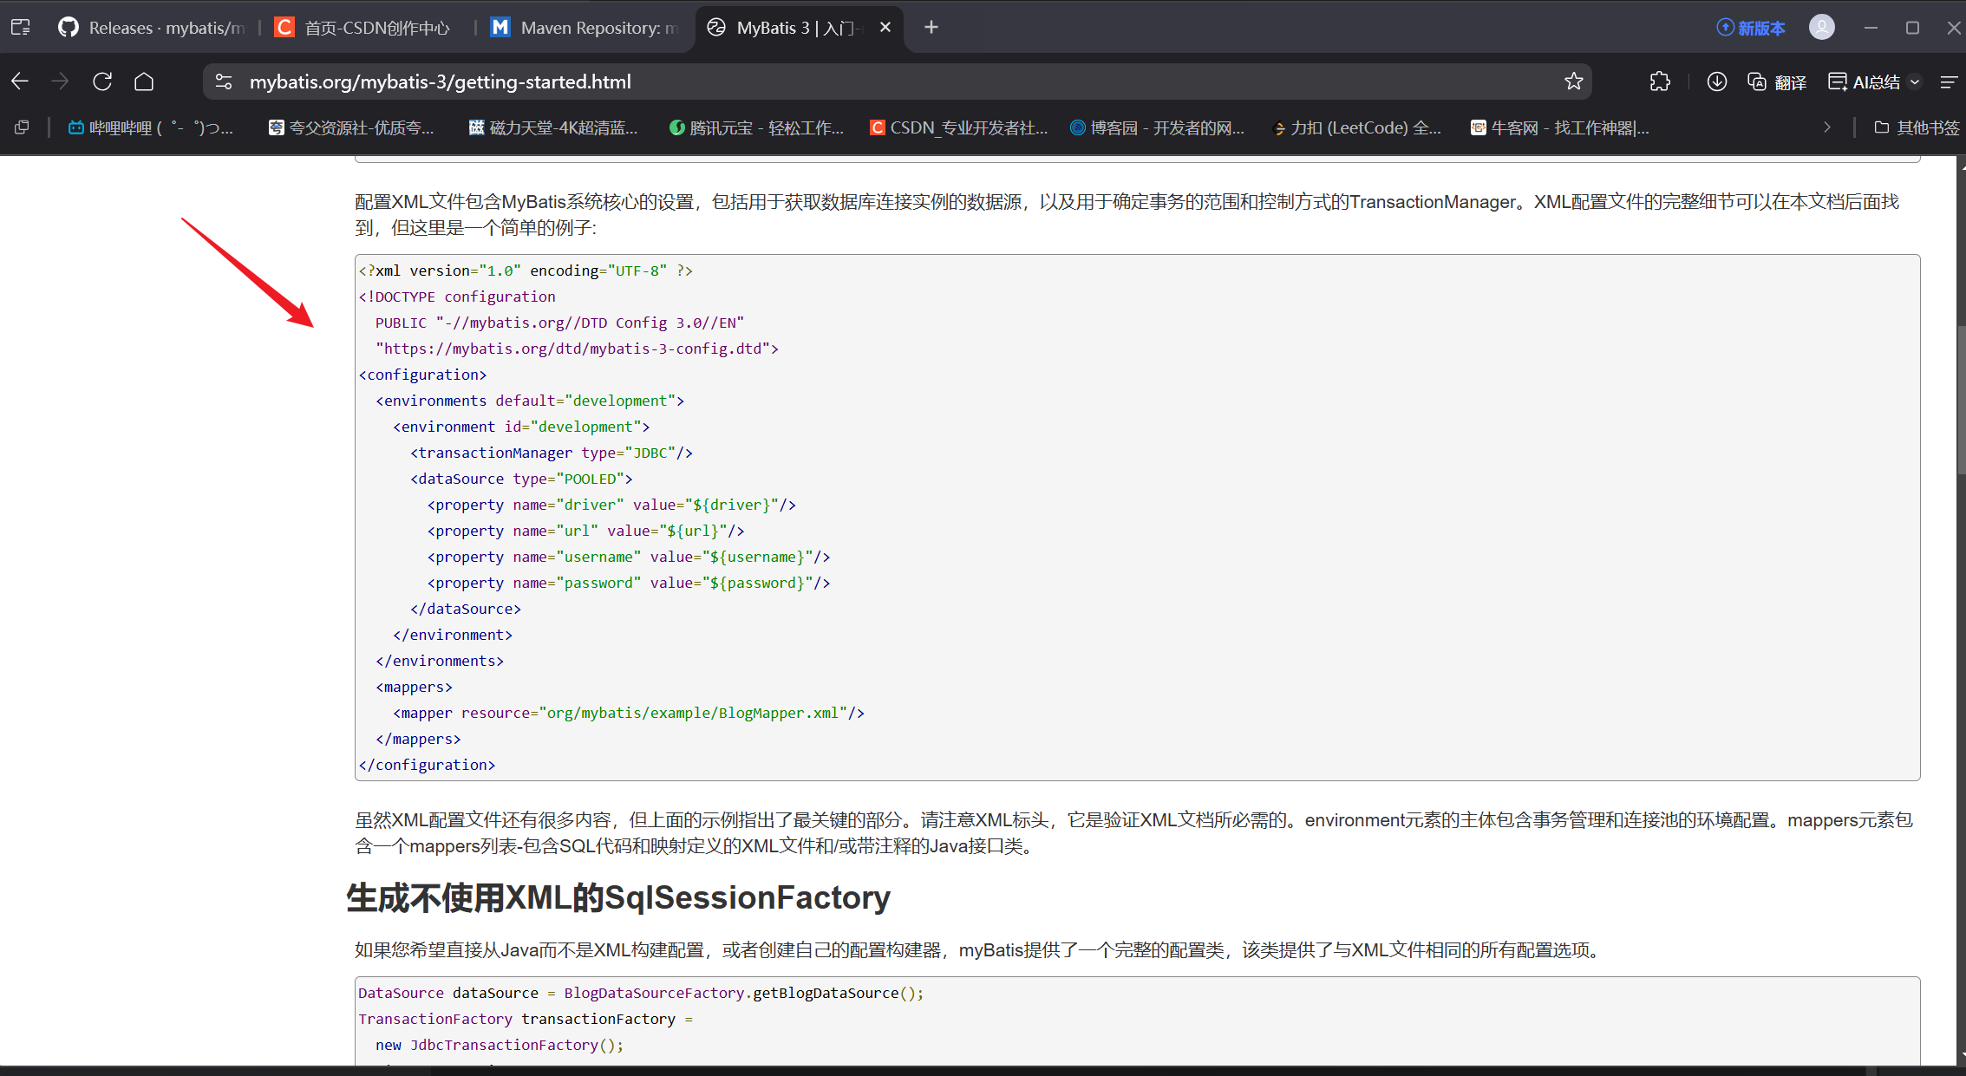Bookmark this page with star icon
The width and height of the screenshot is (1966, 1076).
point(1573,82)
